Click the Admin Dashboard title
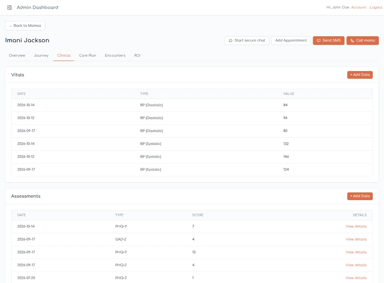Image resolution: width=384 pixels, height=283 pixels. [38, 7]
